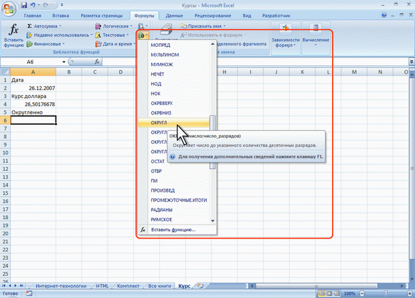Click the insert new sheet tab icon

pos(198,285)
